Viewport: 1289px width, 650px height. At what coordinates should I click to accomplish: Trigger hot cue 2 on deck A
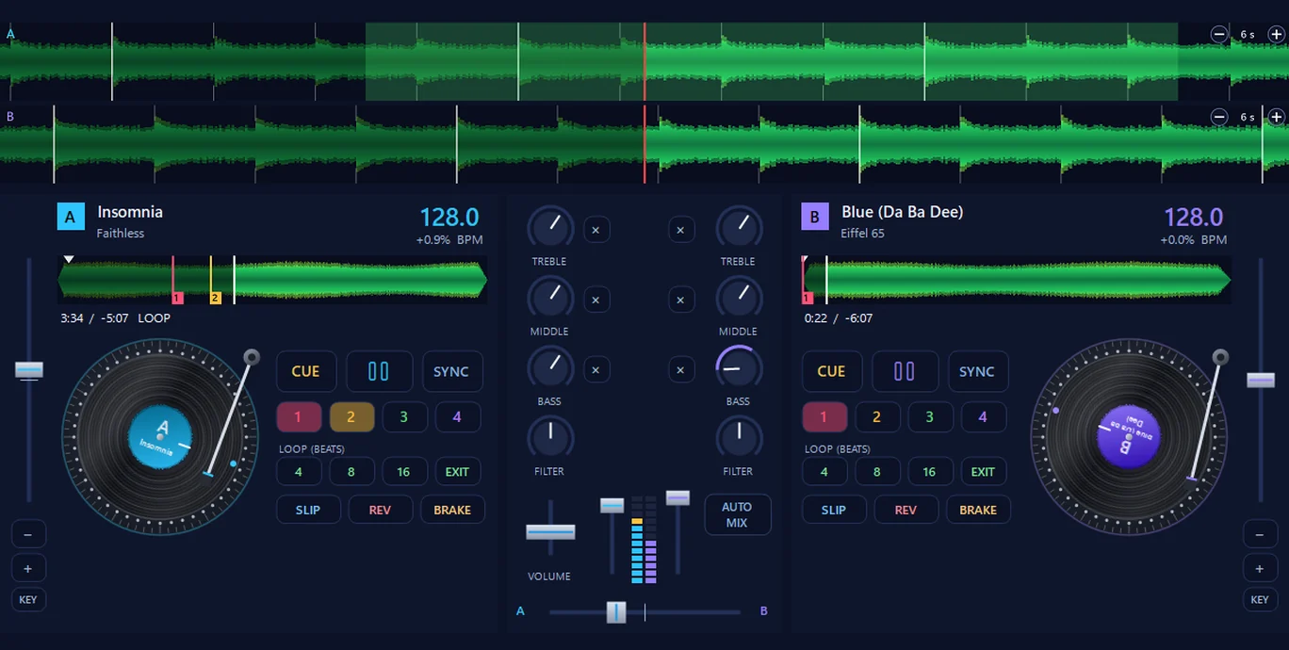351,416
